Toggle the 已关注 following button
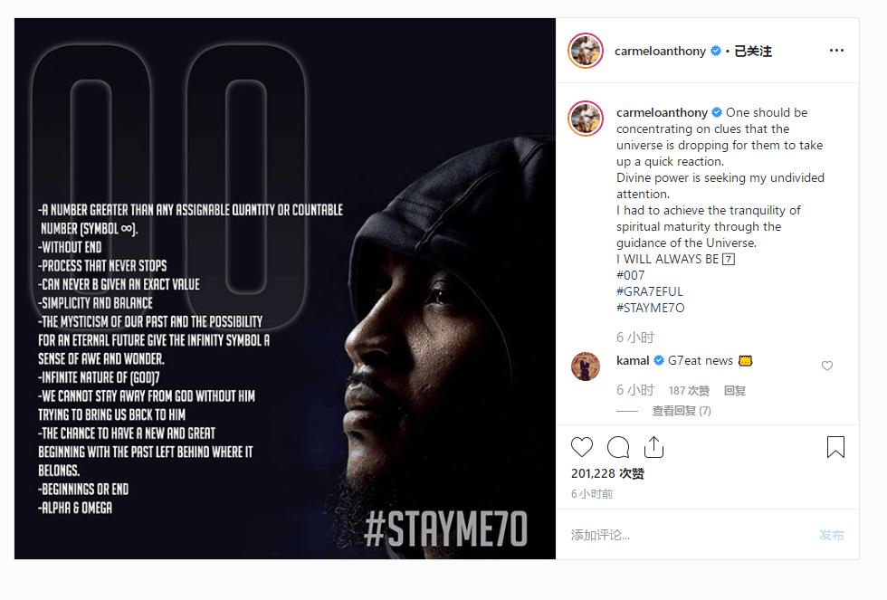 [752, 51]
